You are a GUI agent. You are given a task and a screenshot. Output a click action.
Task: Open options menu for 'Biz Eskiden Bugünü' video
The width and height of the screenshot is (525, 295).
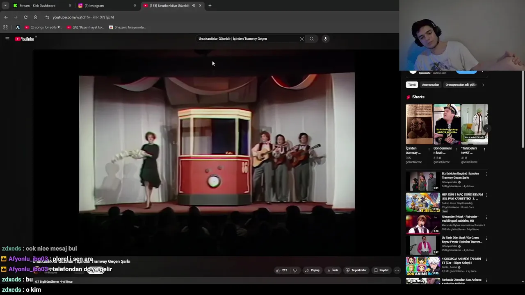(486, 174)
